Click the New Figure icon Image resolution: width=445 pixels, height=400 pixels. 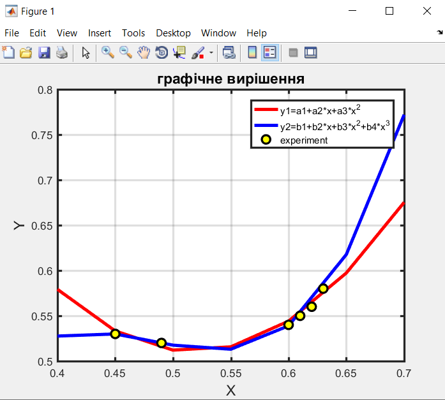(9, 53)
